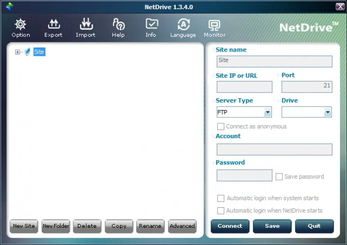
Task: Focus the Password input field
Action: (x=244, y=175)
